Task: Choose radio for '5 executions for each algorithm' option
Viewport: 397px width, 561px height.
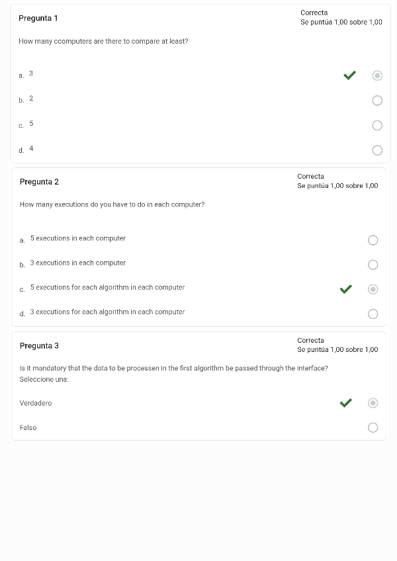Action: click(x=373, y=289)
